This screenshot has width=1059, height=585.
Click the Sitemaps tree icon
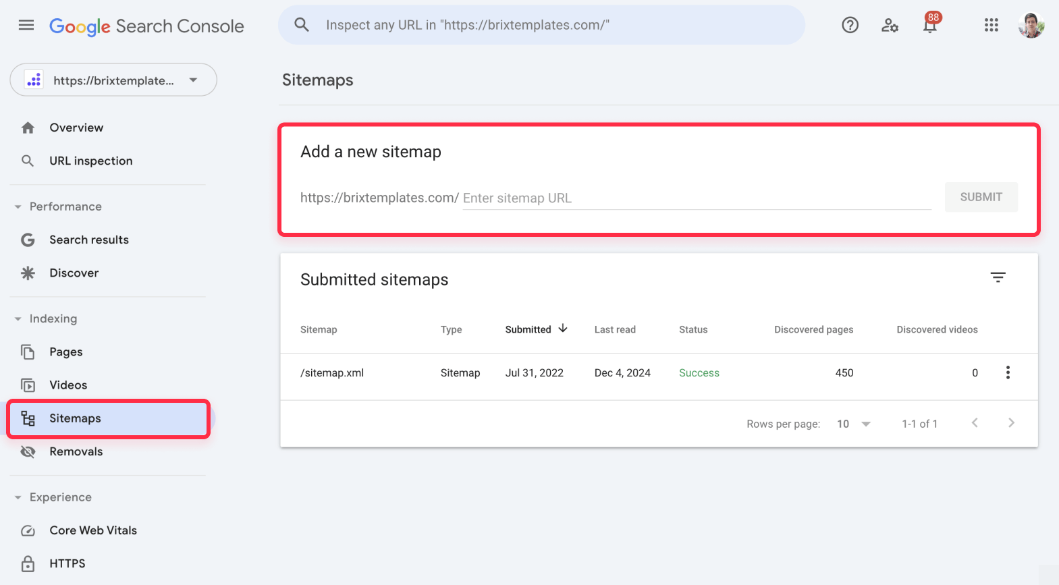point(28,418)
